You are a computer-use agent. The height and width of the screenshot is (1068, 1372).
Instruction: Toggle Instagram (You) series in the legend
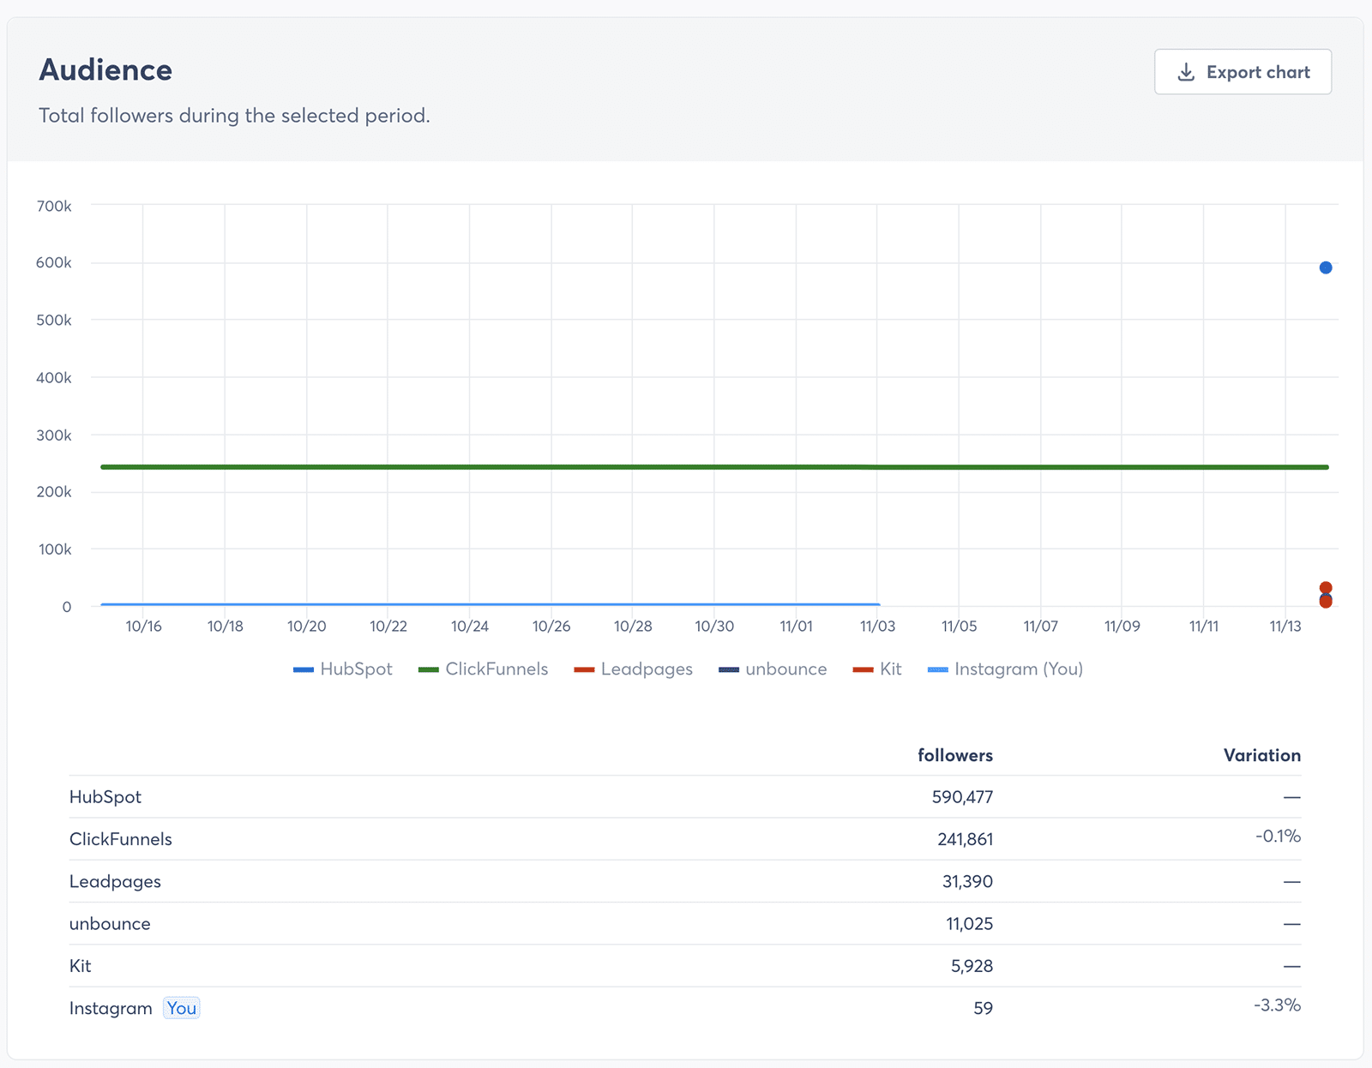pos(1005,669)
